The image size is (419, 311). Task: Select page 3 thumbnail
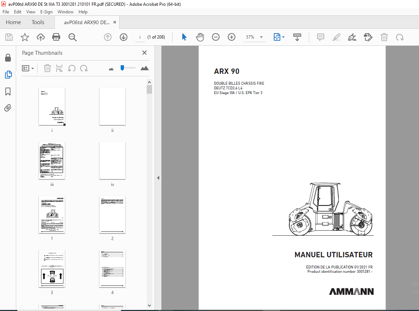click(x=52, y=269)
